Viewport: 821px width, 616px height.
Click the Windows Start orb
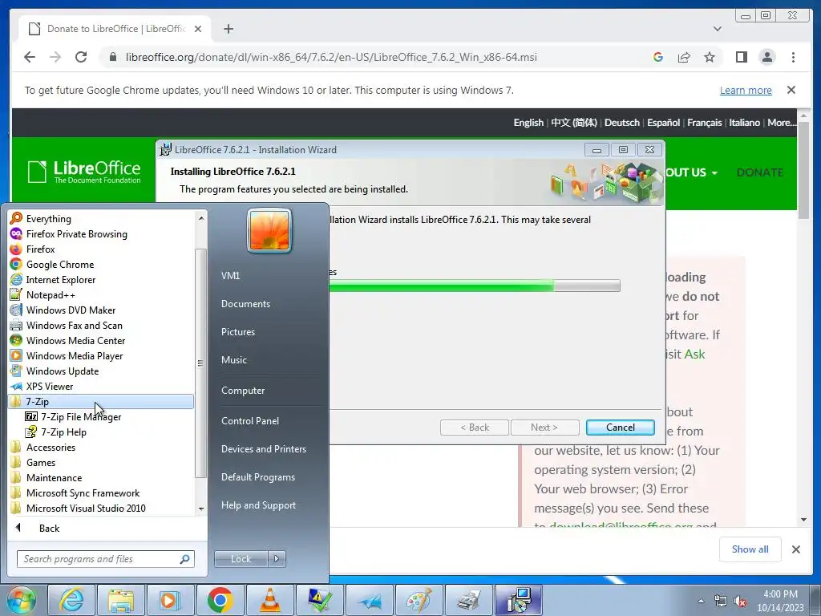coord(21,600)
